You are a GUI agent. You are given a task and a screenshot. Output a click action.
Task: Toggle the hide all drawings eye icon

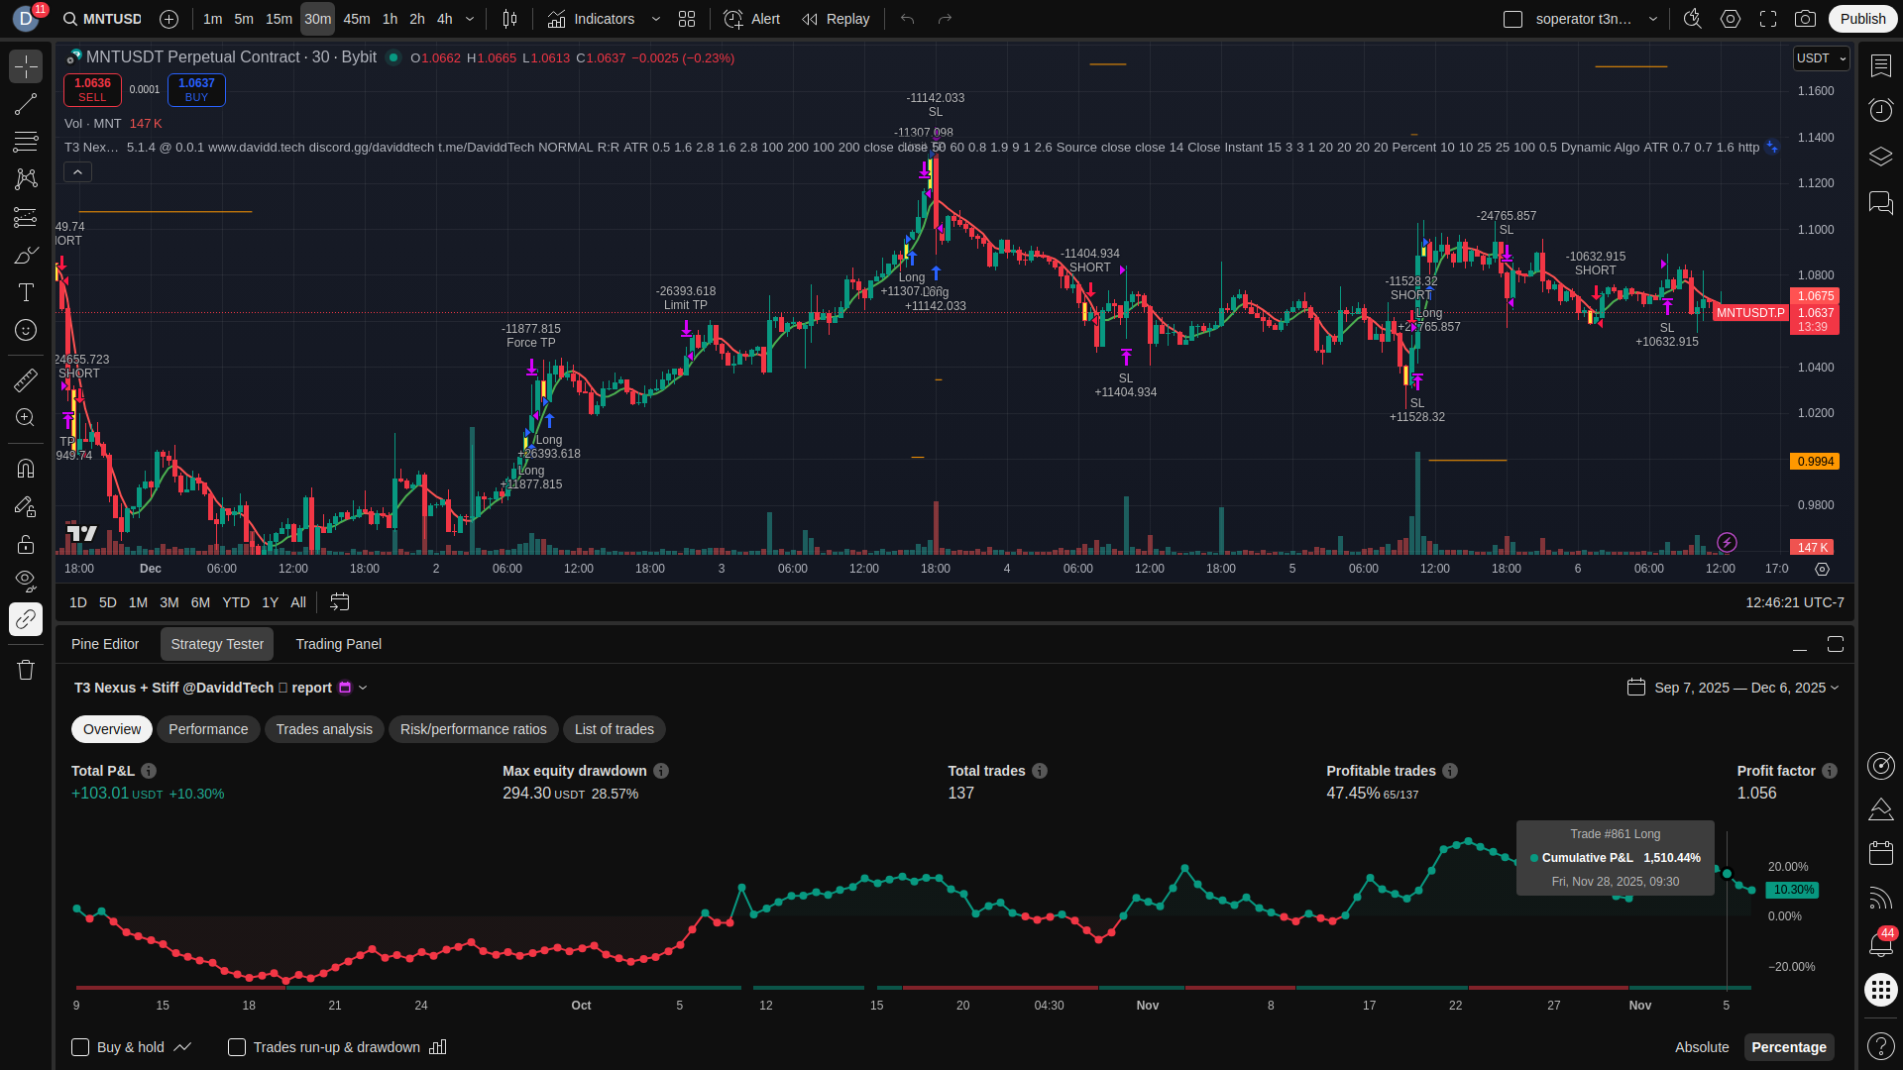click(x=26, y=581)
